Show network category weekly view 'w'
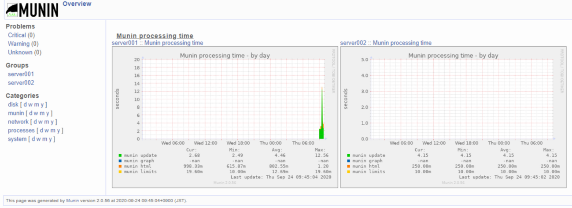Viewport: 572px width, 208px height. [41, 122]
